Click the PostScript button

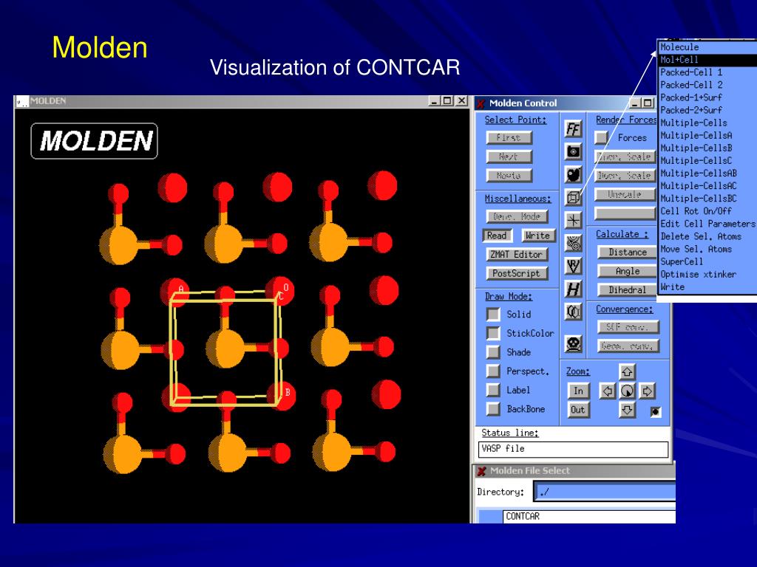click(517, 273)
